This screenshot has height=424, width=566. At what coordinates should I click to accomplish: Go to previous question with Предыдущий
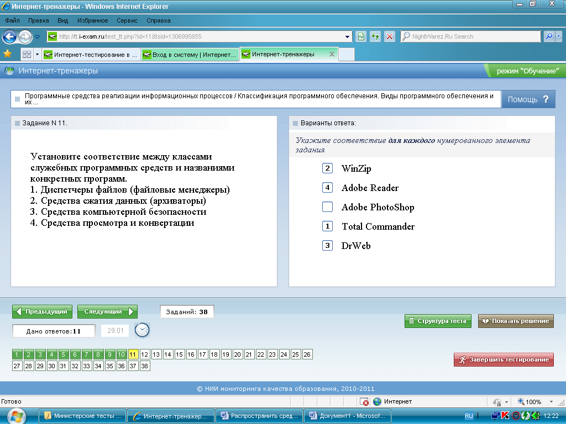tap(42, 311)
